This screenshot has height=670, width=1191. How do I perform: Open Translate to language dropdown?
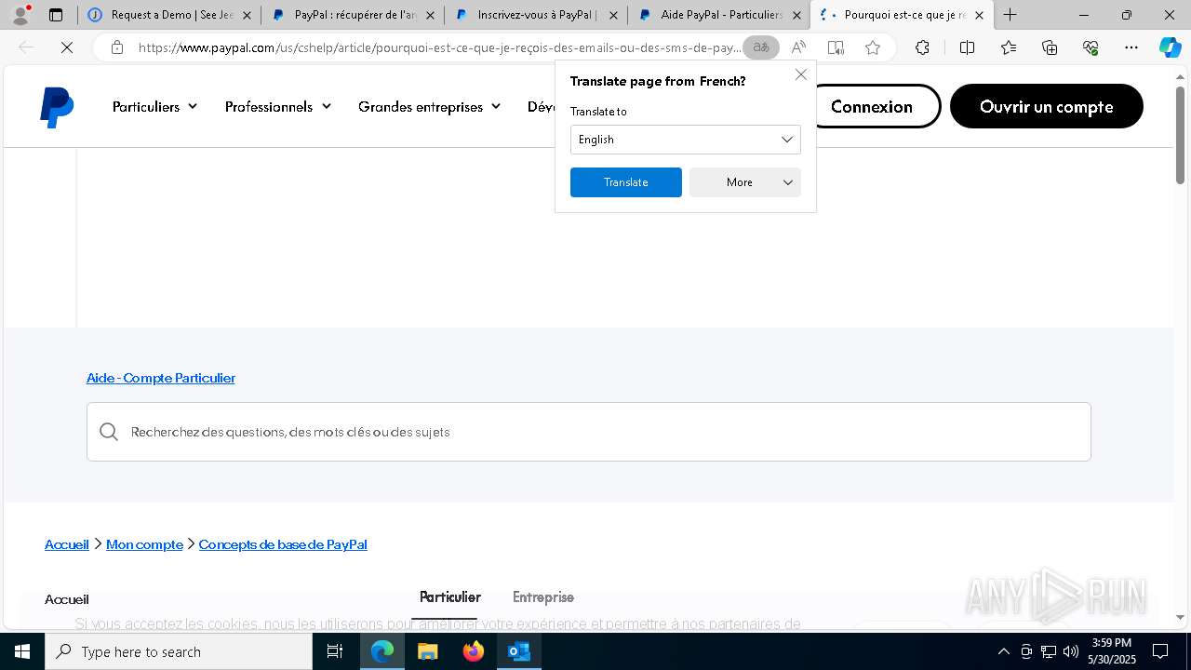(685, 140)
